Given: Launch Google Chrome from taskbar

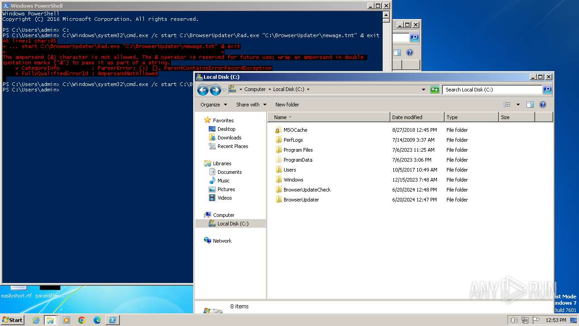Looking at the screenshot, I should [x=82, y=320].
